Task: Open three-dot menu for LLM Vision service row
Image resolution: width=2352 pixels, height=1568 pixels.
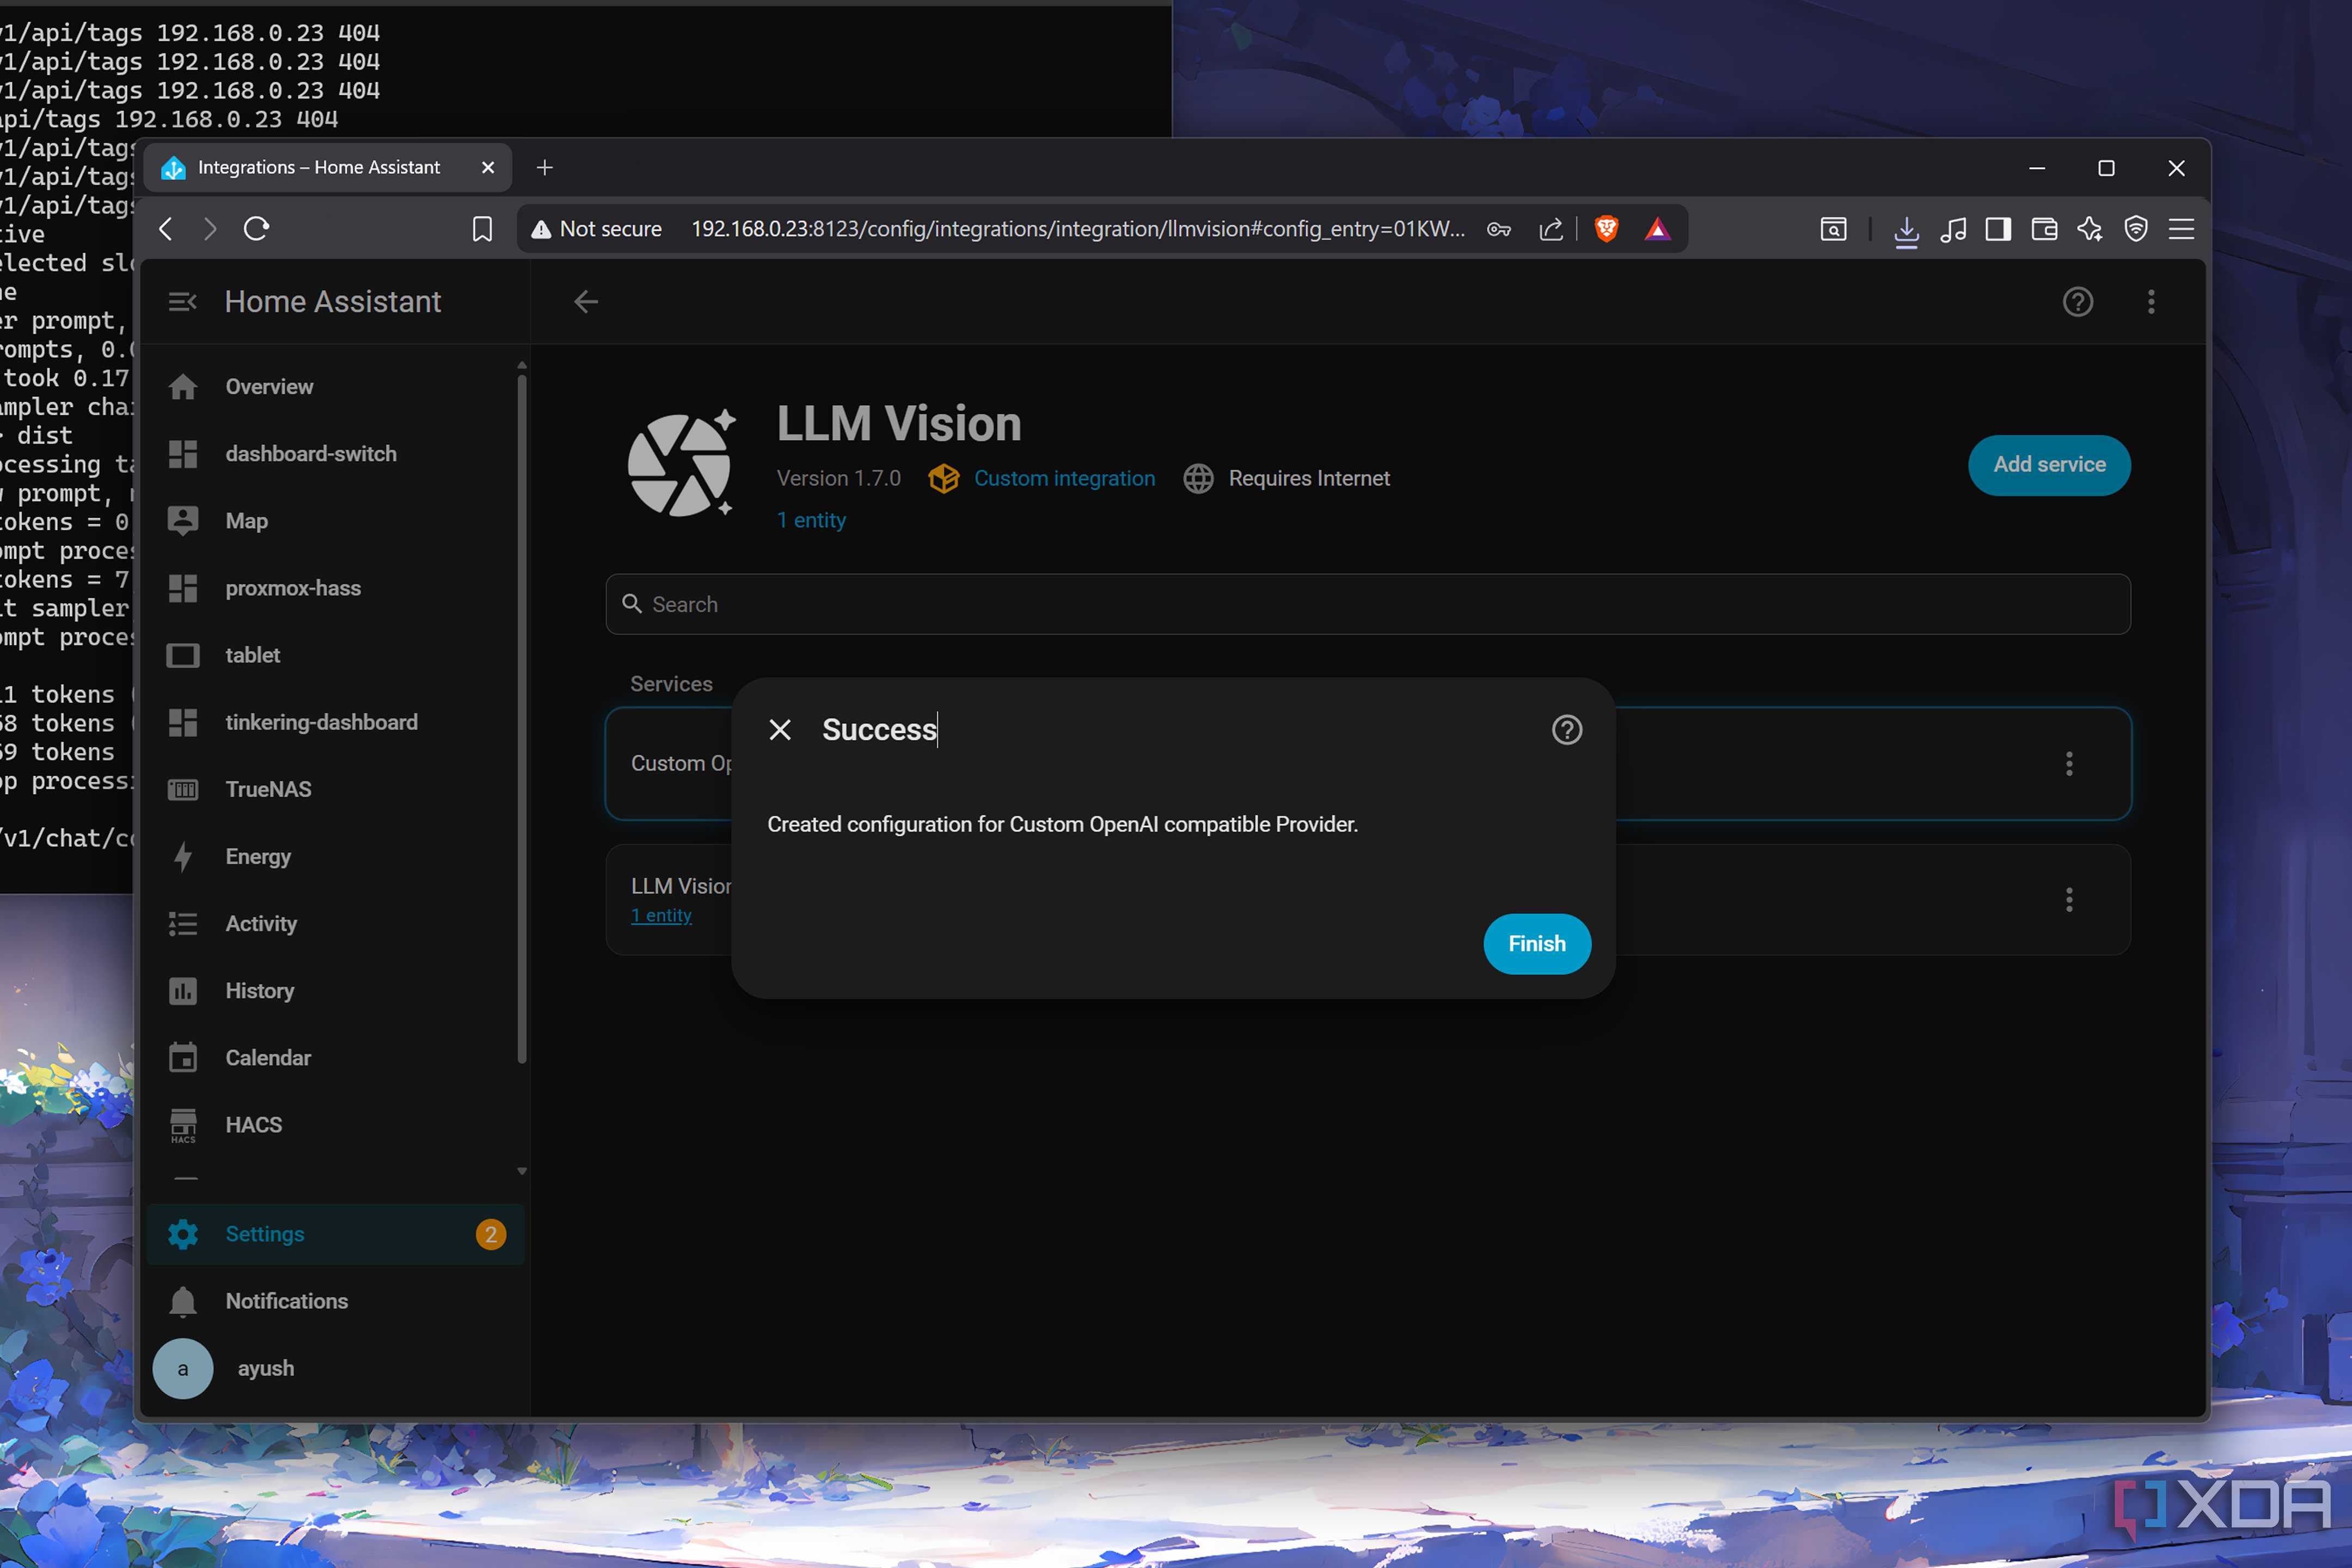Action: [2069, 900]
